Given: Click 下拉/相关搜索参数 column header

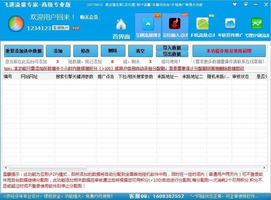Looking at the screenshot, I should coord(137,76).
